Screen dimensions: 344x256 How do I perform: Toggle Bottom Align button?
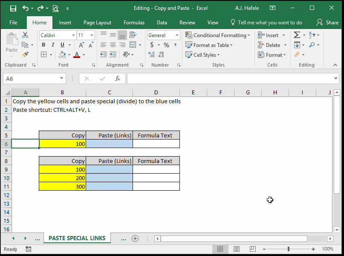tap(122, 35)
